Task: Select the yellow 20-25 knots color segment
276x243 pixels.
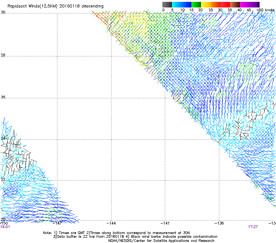Action: [206, 4]
